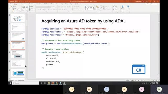Click the Start From Beginning icon in title bar
This screenshot has height=94, width=168.
point(27,1)
